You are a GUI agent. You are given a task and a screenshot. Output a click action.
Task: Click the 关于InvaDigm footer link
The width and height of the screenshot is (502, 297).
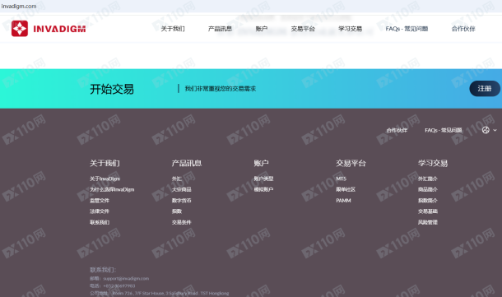tap(105, 179)
